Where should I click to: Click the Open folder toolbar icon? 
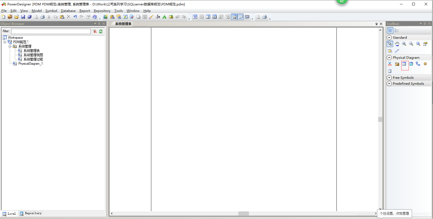coord(17,17)
